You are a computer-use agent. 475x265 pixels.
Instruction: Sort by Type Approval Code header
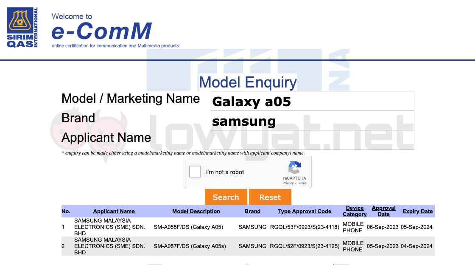tap(305, 211)
